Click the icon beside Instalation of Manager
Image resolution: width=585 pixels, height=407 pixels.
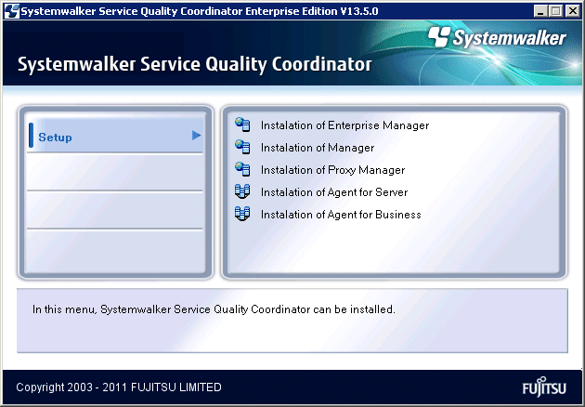242,147
